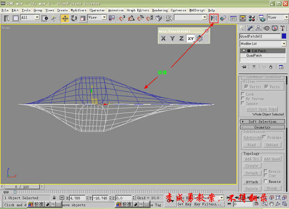This screenshot has width=289, height=209.
Task: Click the Align tool icon
Action: (223, 19)
